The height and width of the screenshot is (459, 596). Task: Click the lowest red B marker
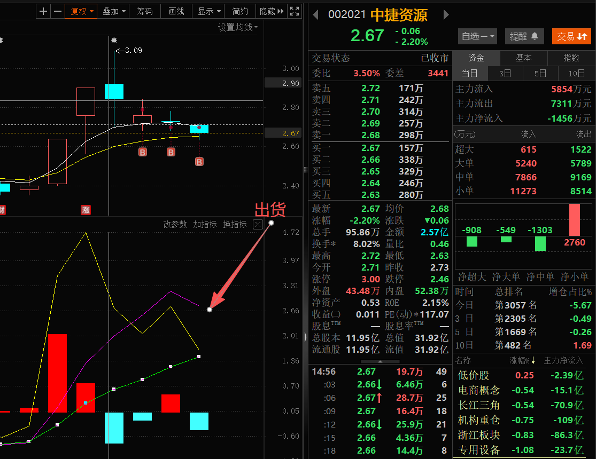point(199,162)
